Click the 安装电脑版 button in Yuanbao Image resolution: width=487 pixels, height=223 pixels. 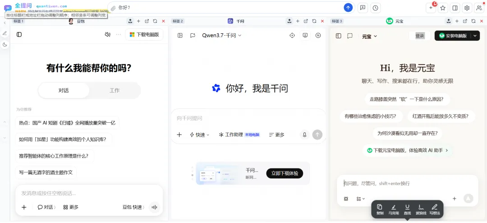coord(453,36)
